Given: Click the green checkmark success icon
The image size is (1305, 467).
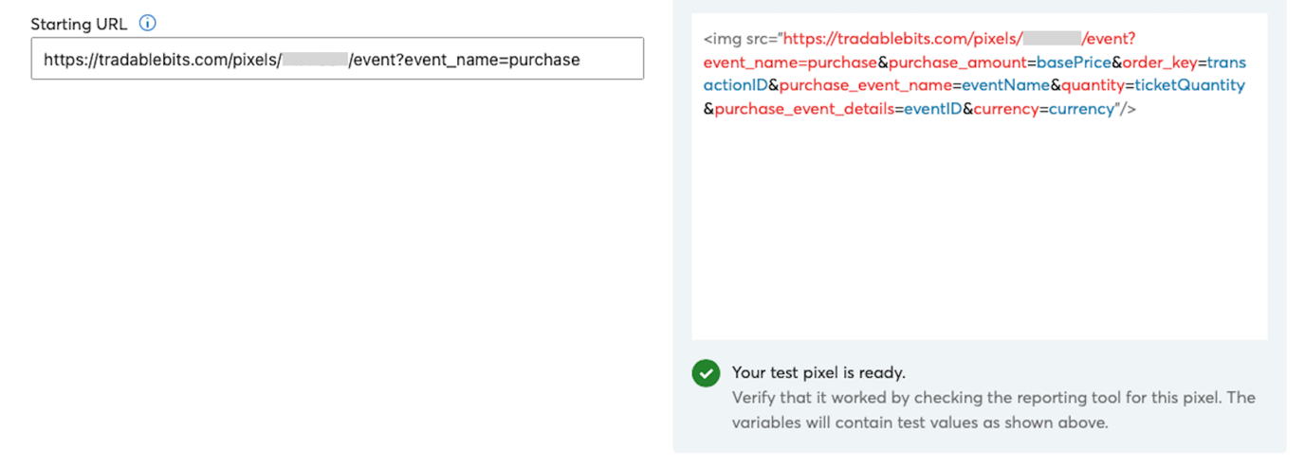Looking at the screenshot, I should 706,373.
